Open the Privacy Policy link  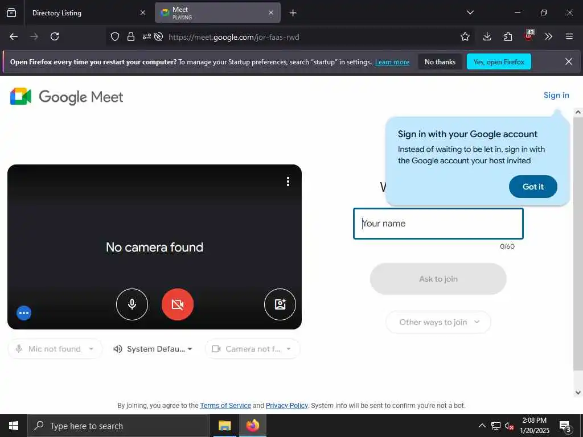coord(287,405)
